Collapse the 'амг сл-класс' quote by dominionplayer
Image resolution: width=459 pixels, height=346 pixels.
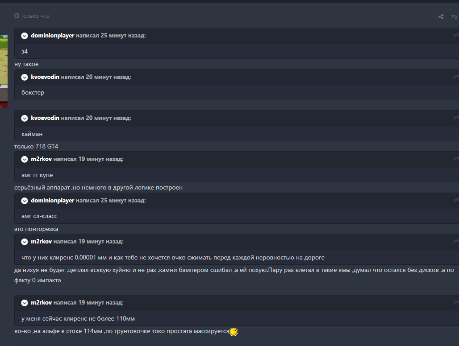point(25,201)
